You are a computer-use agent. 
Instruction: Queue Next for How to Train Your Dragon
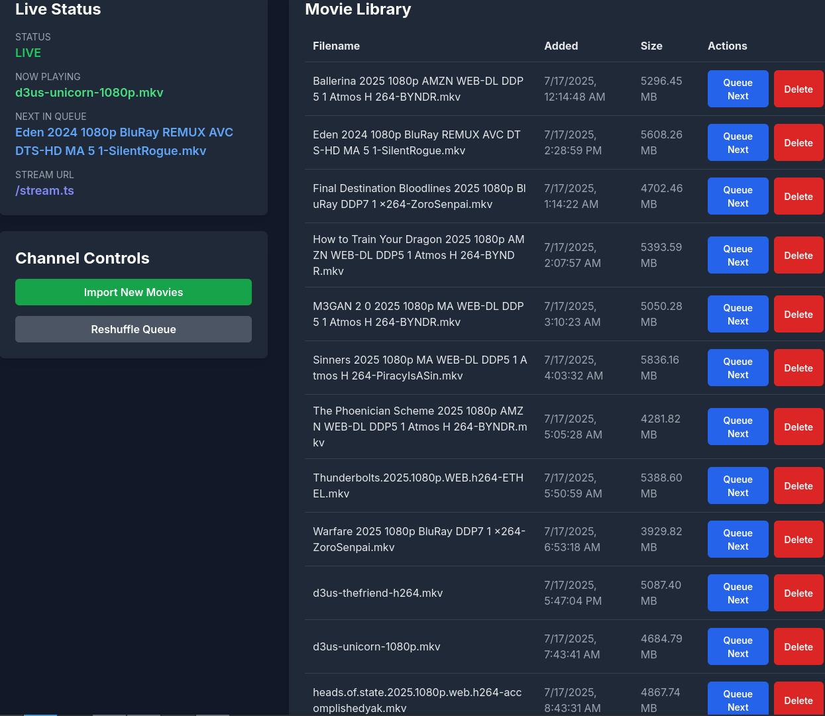pyautogui.click(x=738, y=255)
